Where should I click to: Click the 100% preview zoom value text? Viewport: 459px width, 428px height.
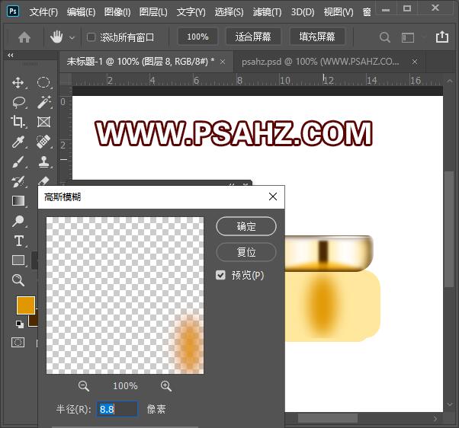coord(125,386)
